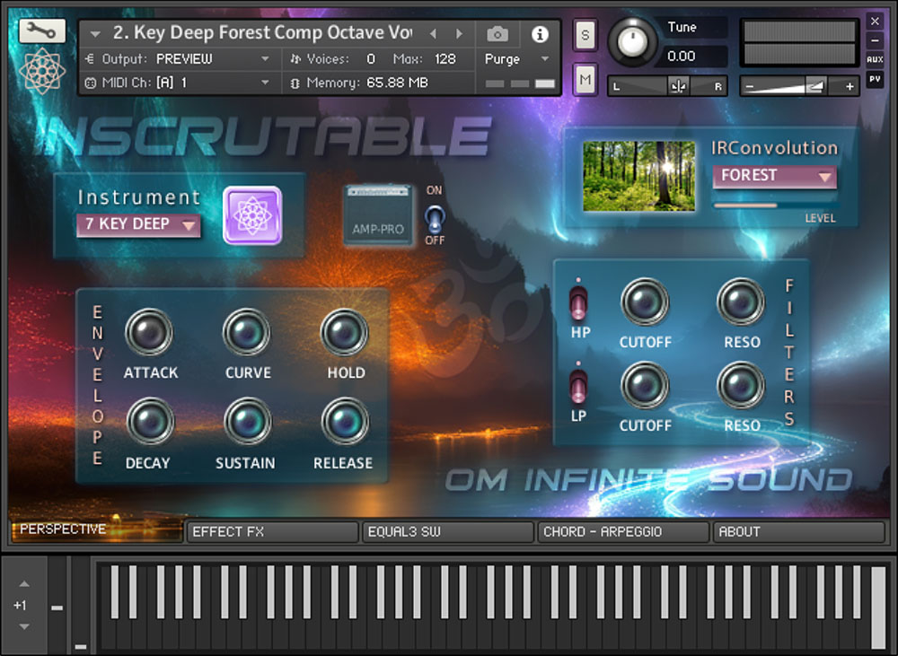Adjust the DECAY envelope knob
This screenshot has width=898, height=656.
[150, 421]
